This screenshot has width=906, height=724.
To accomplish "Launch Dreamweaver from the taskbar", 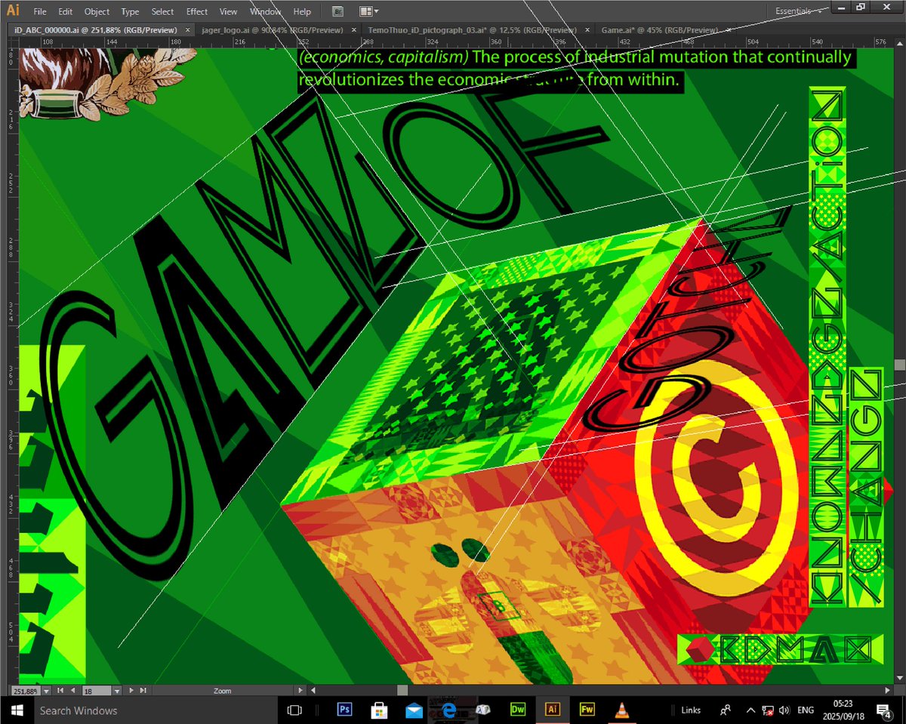I will 518,710.
